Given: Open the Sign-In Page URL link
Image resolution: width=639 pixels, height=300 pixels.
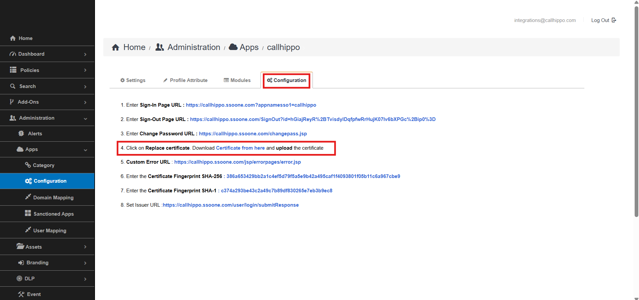Looking at the screenshot, I should pyautogui.click(x=251, y=105).
